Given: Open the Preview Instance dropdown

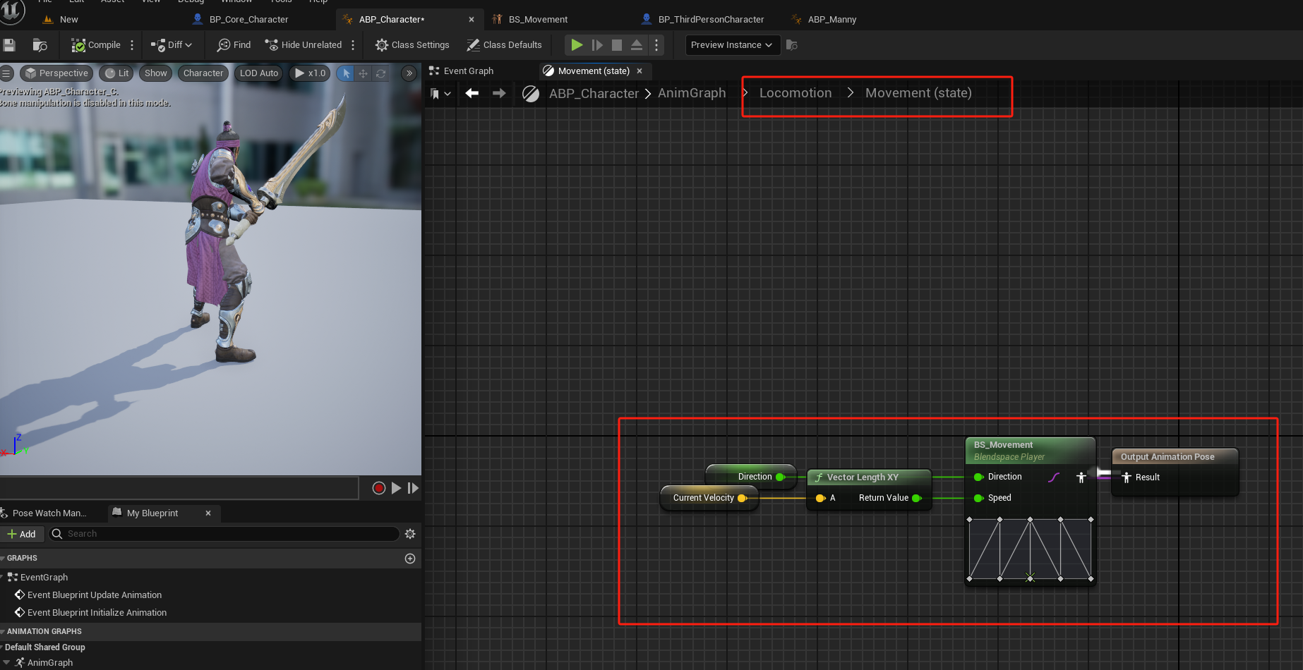Looking at the screenshot, I should pyautogui.click(x=732, y=45).
